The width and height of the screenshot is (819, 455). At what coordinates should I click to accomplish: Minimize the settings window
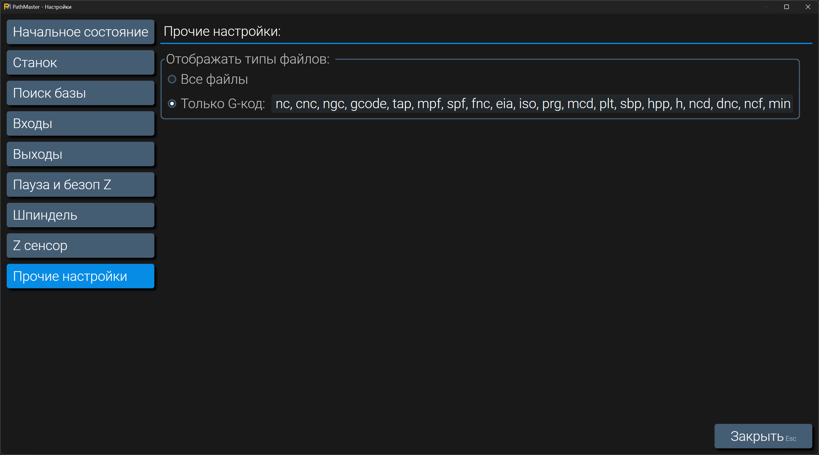click(766, 7)
